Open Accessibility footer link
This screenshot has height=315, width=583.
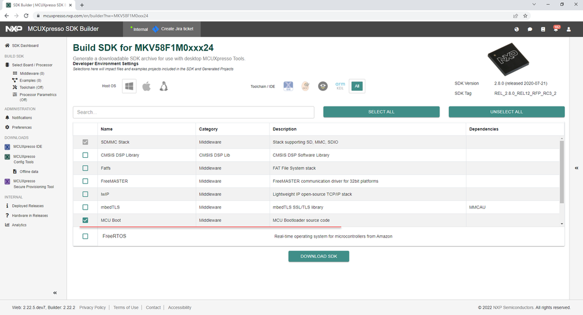click(x=180, y=307)
